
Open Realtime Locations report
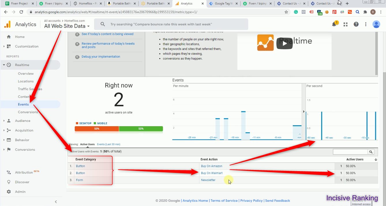26,81
